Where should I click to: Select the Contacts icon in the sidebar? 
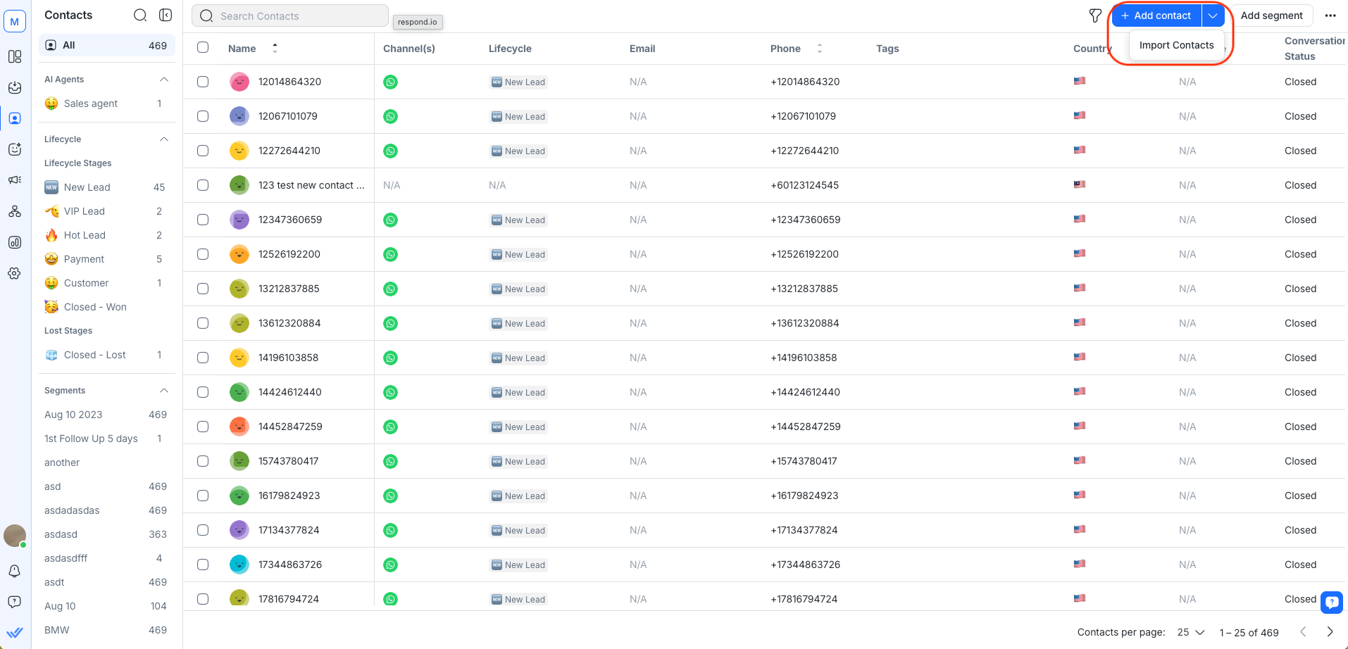click(14, 118)
